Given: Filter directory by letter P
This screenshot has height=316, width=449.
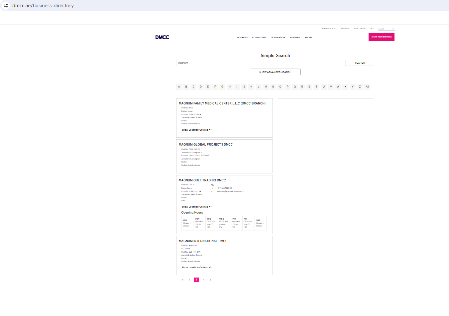Looking at the screenshot, I should (287, 87).
